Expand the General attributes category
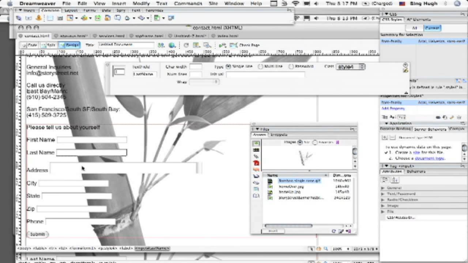468x263 pixels. (x=383, y=188)
